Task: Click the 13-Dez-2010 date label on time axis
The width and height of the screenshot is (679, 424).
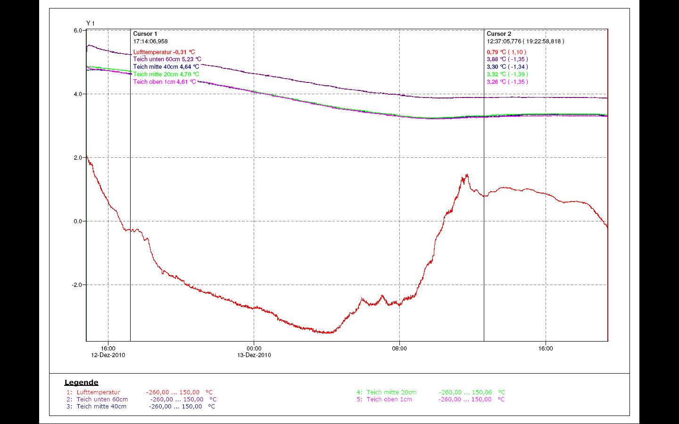Action: tap(254, 355)
